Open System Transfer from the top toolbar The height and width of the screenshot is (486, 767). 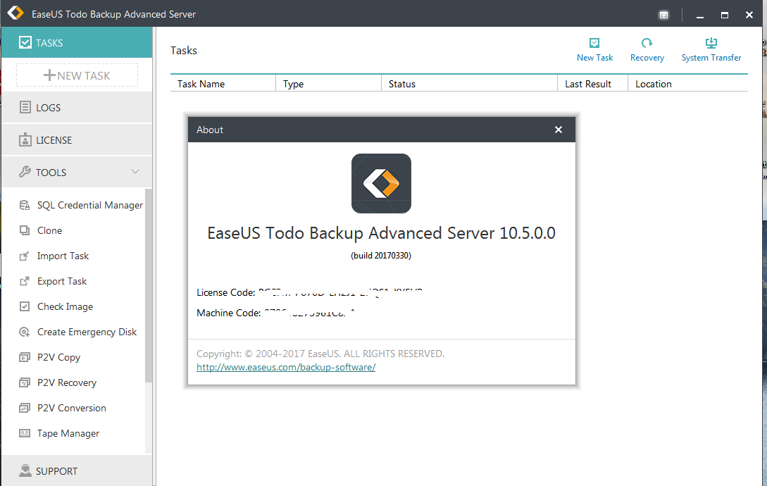pos(711,48)
